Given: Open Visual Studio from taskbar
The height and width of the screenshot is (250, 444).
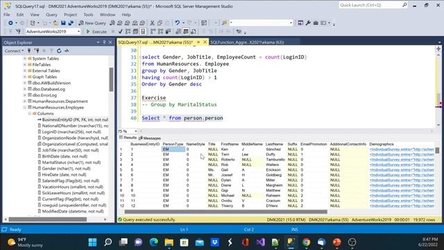Looking at the screenshot, I should point(261,242).
